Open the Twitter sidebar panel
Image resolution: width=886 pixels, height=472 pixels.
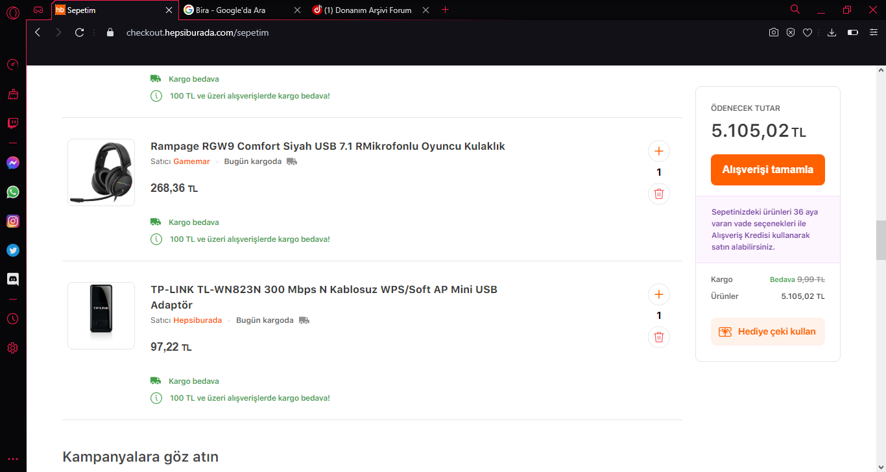(x=12, y=250)
